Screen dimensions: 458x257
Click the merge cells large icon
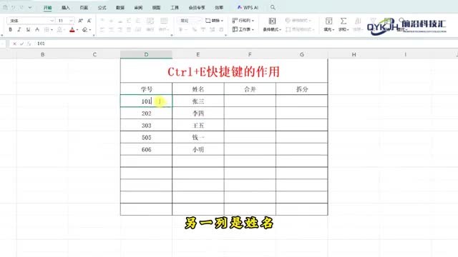[164, 21]
